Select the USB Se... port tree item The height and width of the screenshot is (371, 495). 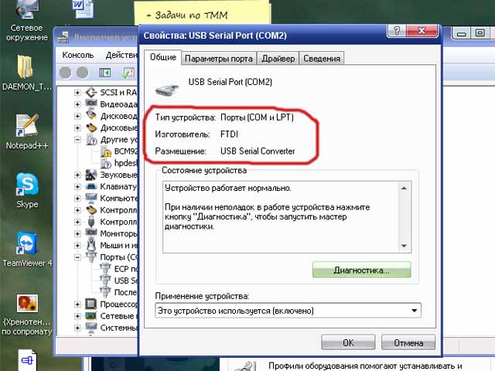119,281
